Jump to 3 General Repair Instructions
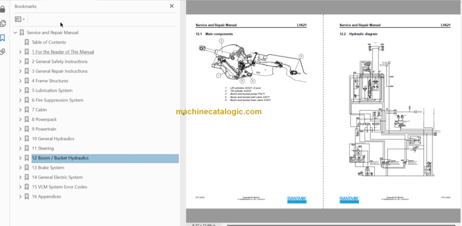 point(60,71)
